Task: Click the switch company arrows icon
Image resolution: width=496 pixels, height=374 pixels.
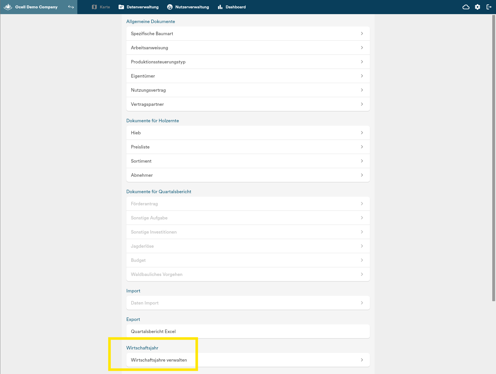Action: click(71, 7)
